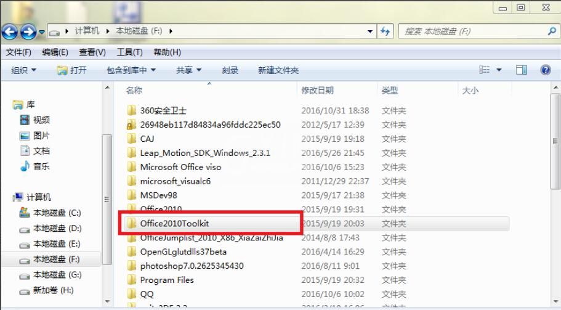
Task: Click the photoshop7.0.2625345430 folder icon
Action: pyautogui.click(x=131, y=266)
